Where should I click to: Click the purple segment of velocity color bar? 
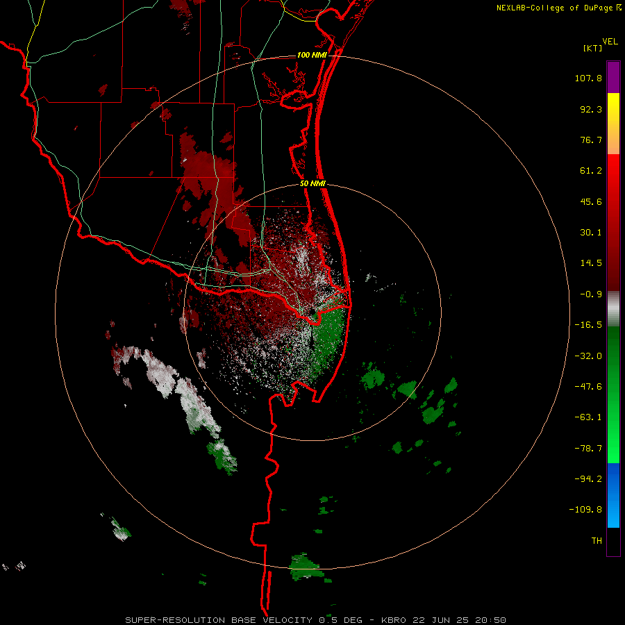point(613,77)
